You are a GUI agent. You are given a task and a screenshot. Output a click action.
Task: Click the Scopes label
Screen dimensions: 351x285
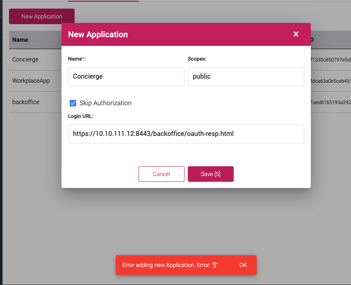coord(197,59)
